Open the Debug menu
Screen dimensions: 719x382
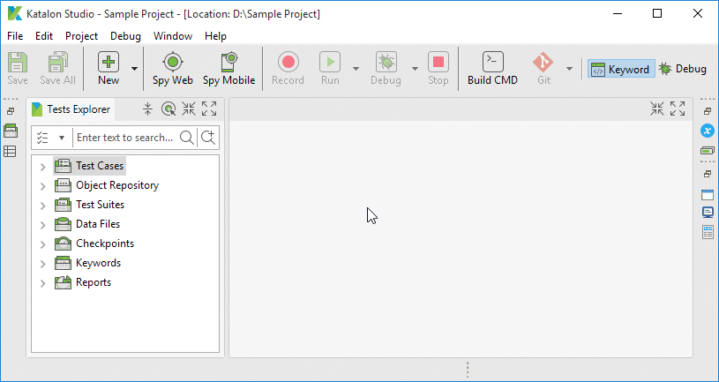pos(125,36)
